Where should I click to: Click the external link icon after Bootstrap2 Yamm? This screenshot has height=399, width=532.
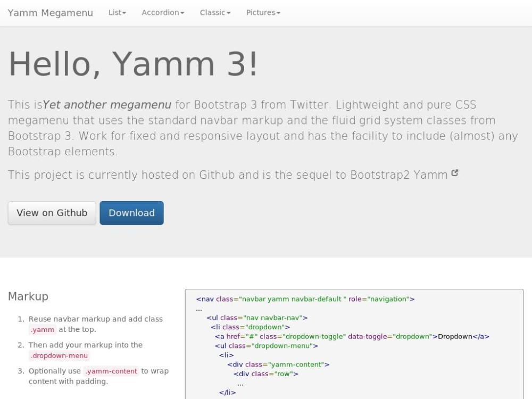pyautogui.click(x=455, y=173)
